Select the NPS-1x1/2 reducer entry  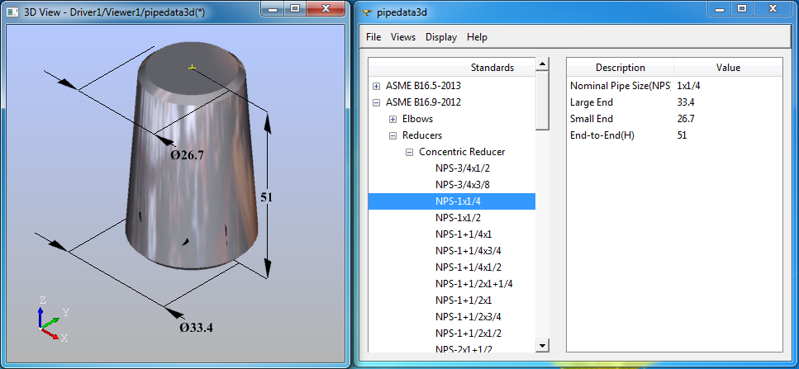click(457, 218)
